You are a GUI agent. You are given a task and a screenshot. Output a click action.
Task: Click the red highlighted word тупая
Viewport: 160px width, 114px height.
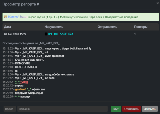(24, 82)
